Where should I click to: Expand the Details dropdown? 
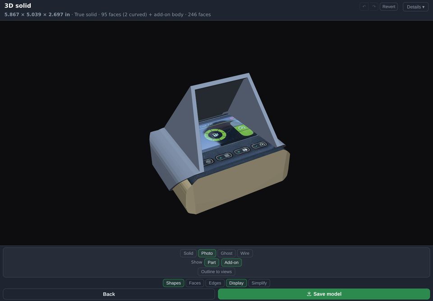[x=415, y=7]
